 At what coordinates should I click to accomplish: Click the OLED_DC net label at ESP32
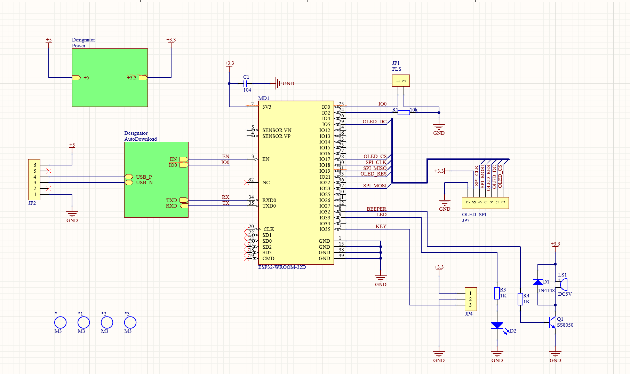point(374,122)
